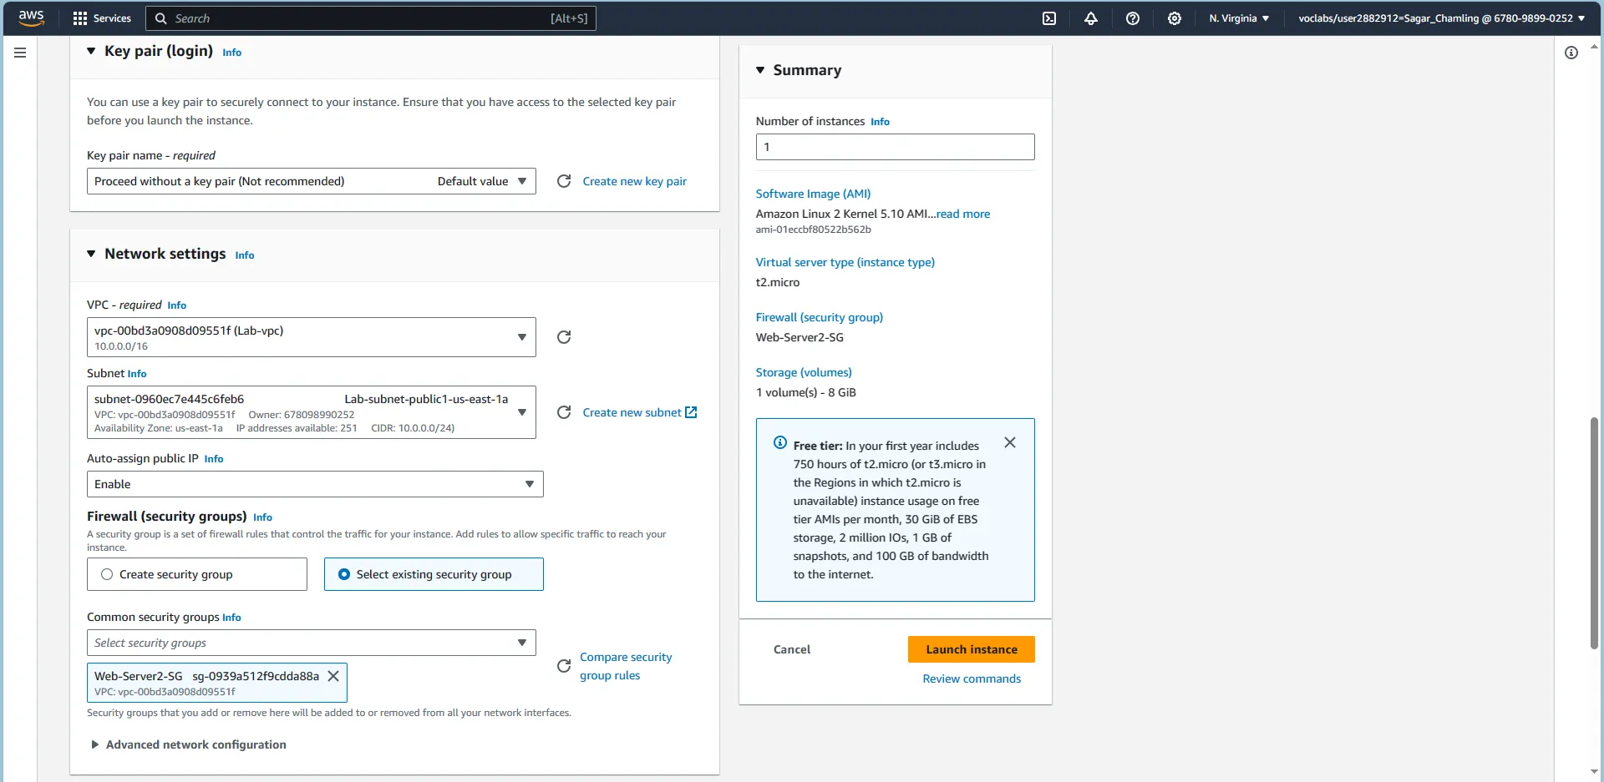
Task: Remove the Web-Server2-SG security group chip
Action: click(x=333, y=676)
